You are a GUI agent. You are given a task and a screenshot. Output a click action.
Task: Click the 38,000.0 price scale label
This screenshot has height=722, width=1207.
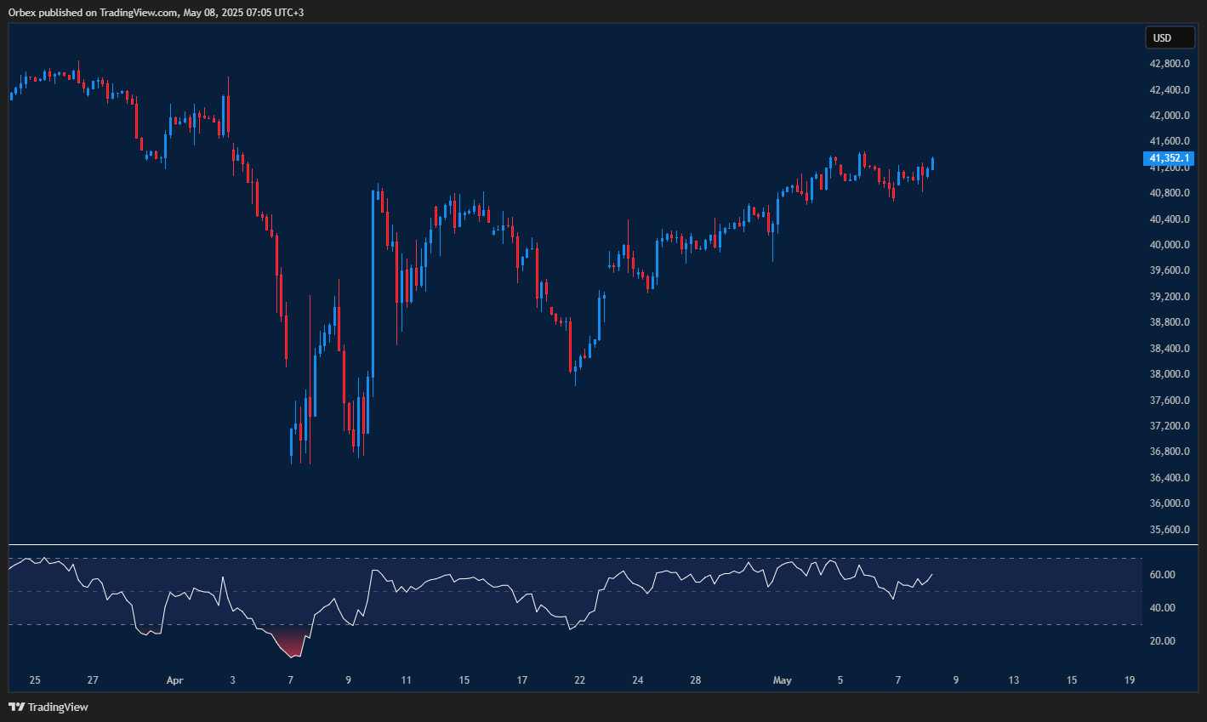(x=1168, y=374)
